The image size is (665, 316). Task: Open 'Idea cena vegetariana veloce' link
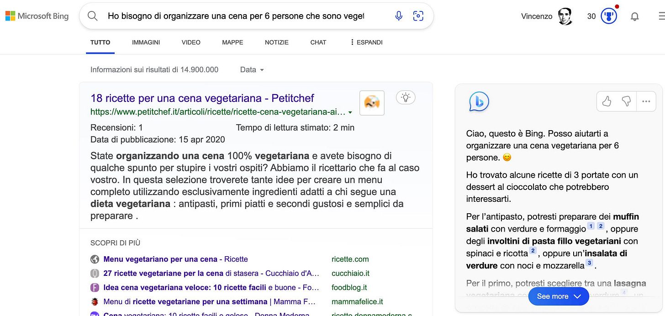click(211, 288)
